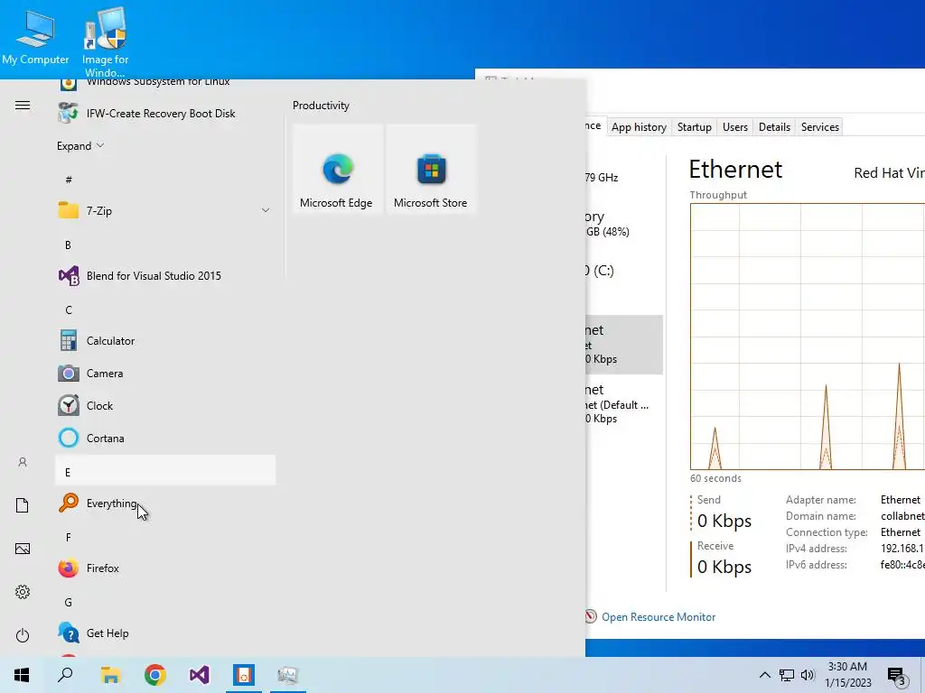
Task: Open the network tray icon
Action: (787, 675)
